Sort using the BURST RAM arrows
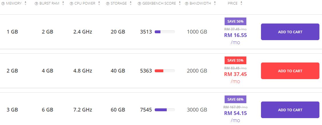This screenshot has height=125, width=322. [63, 3]
